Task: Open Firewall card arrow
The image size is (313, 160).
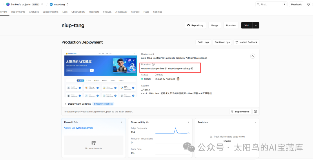Action: coord(122,122)
